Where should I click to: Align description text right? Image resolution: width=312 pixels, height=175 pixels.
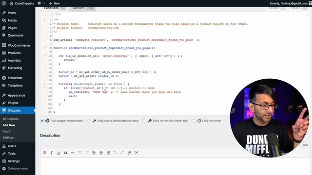[x=108, y=153]
